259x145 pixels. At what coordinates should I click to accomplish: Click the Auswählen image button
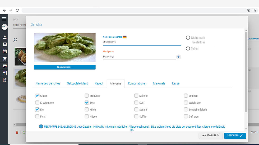point(64,67)
